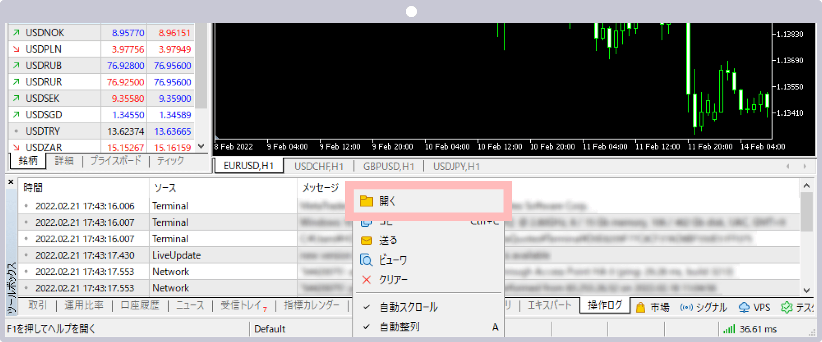Click Market Watch scrollbar down arrow
This screenshot has width=822, height=342.
(x=201, y=146)
